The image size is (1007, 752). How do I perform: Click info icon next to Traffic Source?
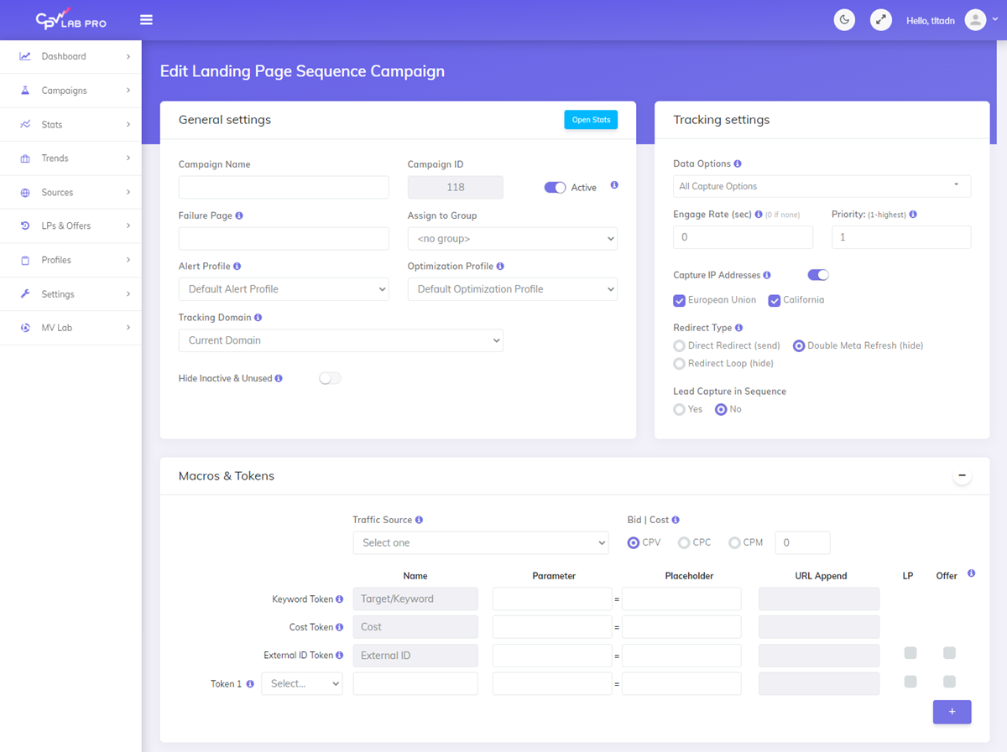pos(419,520)
